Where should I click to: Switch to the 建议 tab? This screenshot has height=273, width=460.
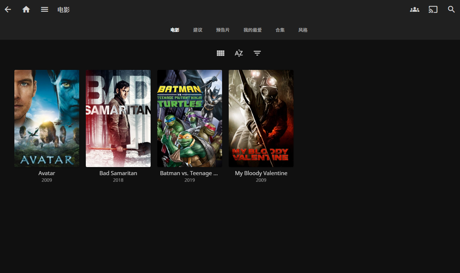point(198,30)
